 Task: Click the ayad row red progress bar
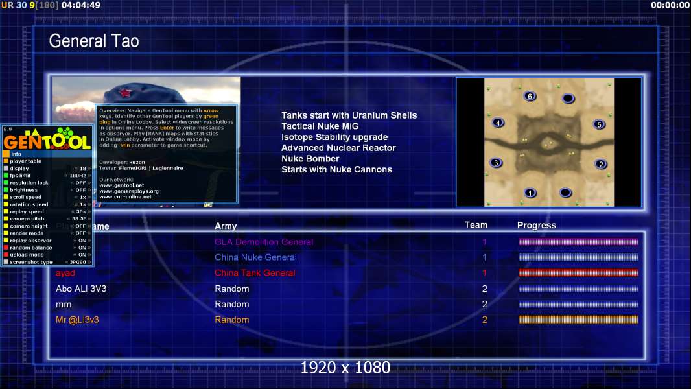578,273
